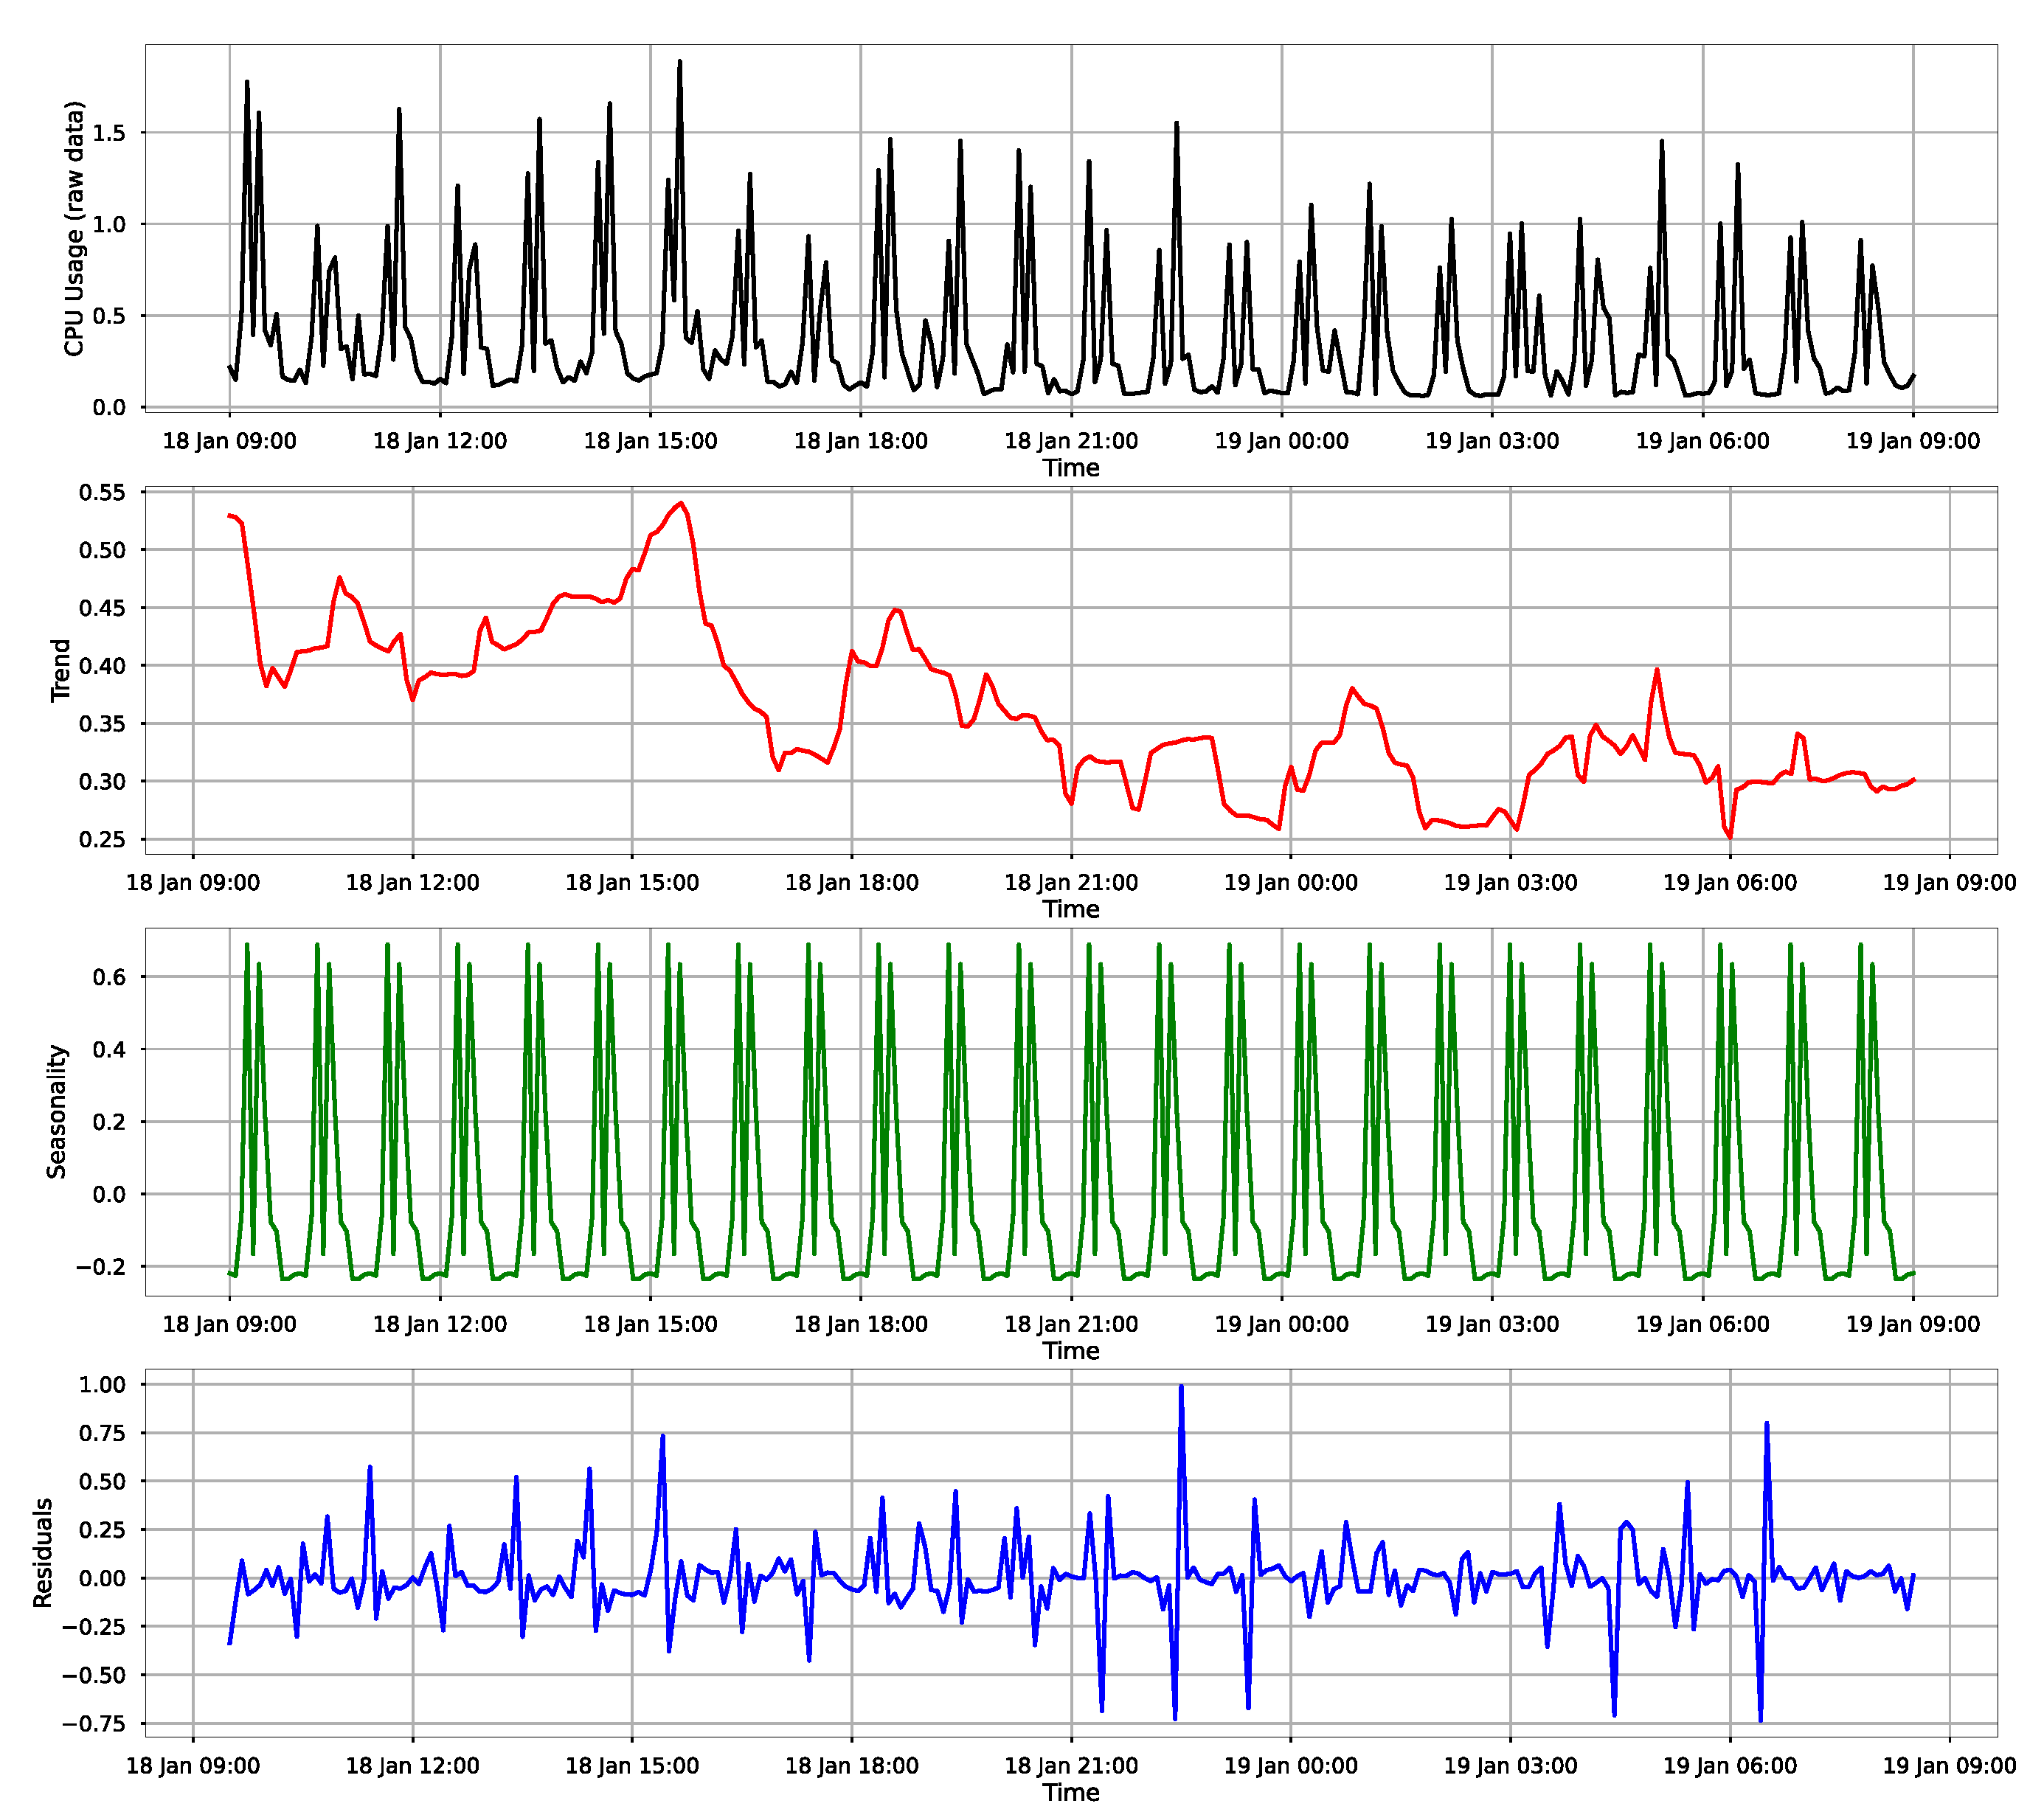Click the "0.35" tick on the Trend axis
This screenshot has height=1809, width=2044.
tap(102, 724)
